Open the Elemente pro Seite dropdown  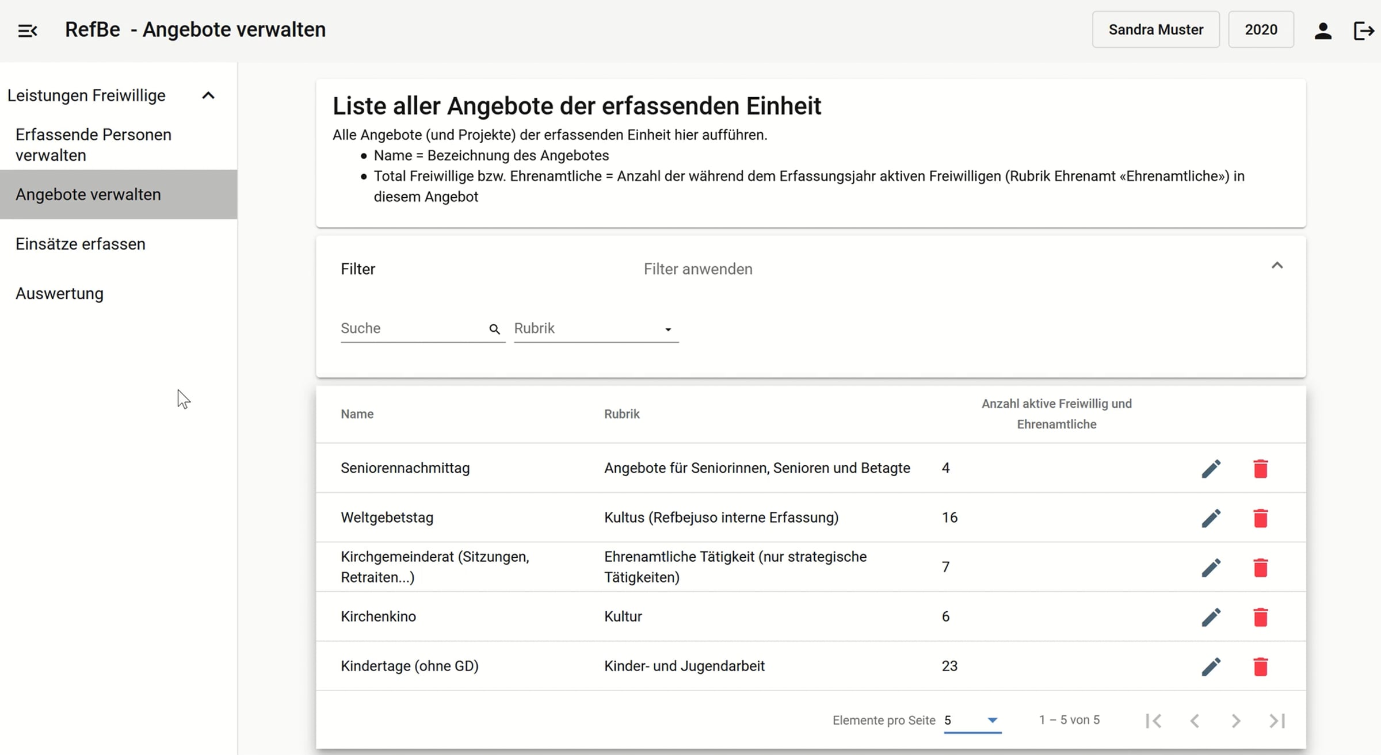pos(972,720)
